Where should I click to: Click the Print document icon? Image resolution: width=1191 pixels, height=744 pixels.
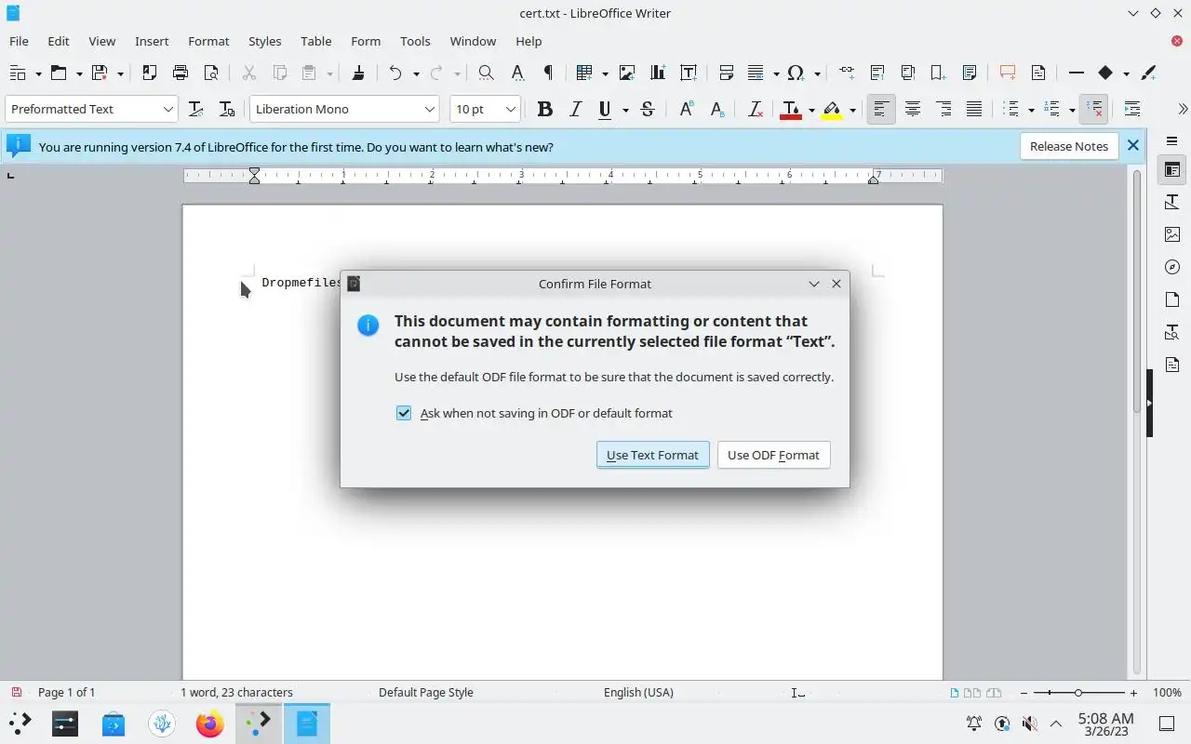point(181,73)
